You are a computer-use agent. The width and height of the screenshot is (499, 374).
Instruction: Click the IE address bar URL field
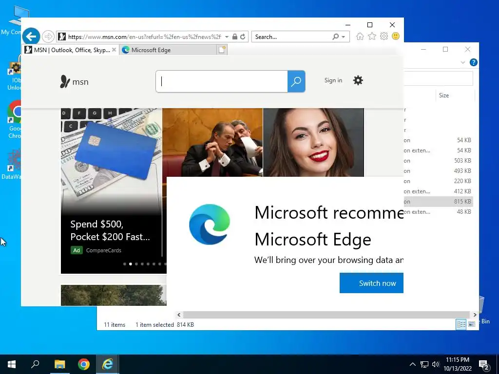[145, 37]
